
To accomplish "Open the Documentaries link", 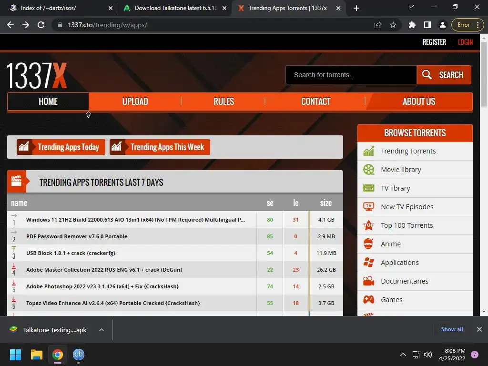I will pos(404,281).
